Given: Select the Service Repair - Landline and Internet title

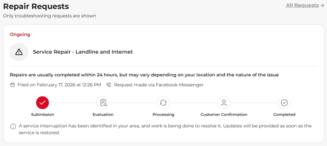Looking at the screenshot, I should (x=83, y=52).
